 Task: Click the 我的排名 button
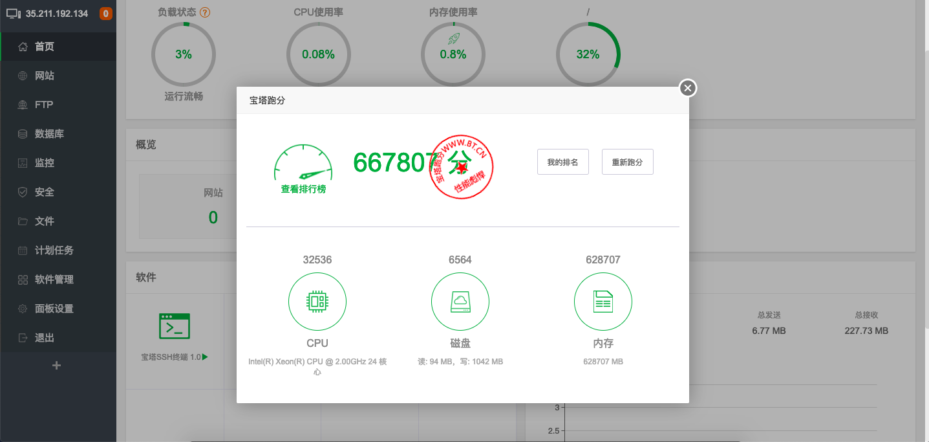[x=563, y=162]
